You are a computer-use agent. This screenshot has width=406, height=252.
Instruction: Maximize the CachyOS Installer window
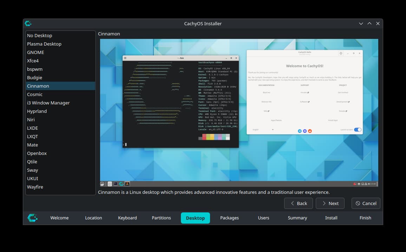[x=369, y=23]
